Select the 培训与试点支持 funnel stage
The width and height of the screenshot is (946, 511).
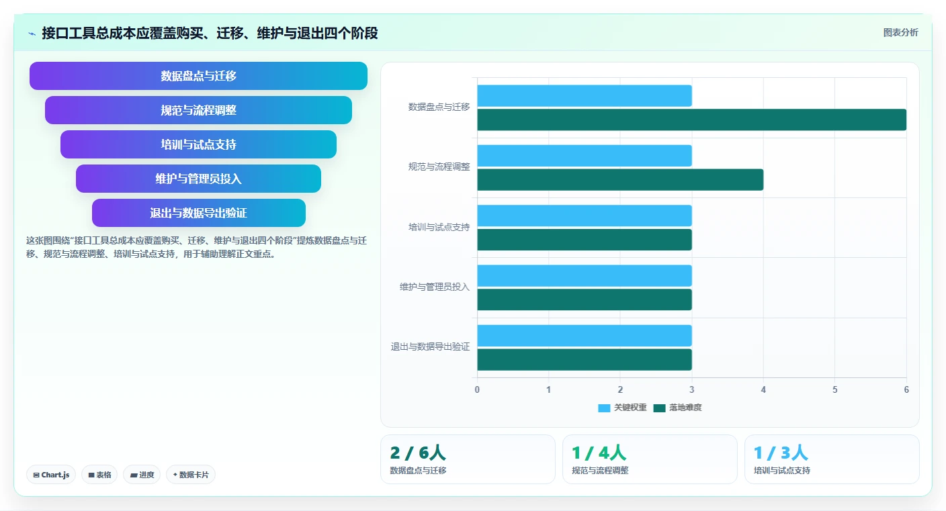[198, 144]
